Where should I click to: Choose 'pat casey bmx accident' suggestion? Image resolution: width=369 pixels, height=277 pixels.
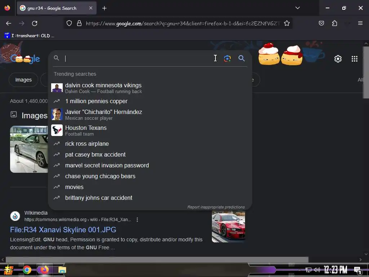(150, 154)
